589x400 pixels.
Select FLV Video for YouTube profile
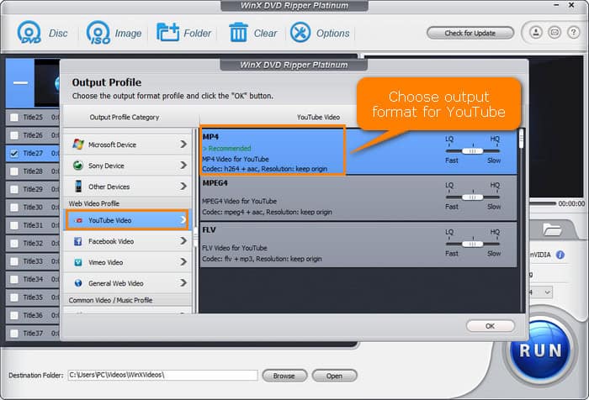click(358, 245)
